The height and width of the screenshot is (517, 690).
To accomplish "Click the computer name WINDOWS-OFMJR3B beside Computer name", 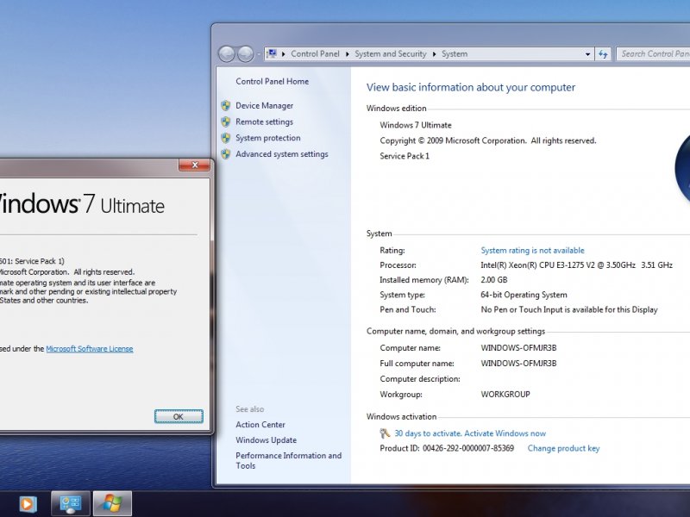I will pyautogui.click(x=518, y=348).
